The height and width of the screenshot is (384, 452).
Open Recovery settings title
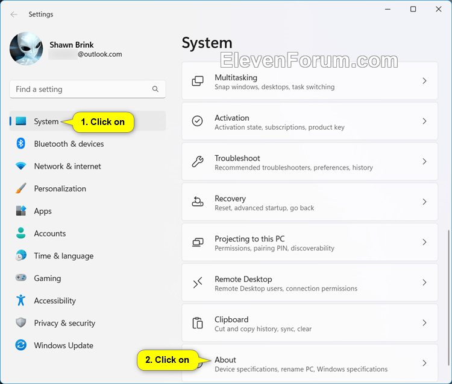pyautogui.click(x=230, y=199)
